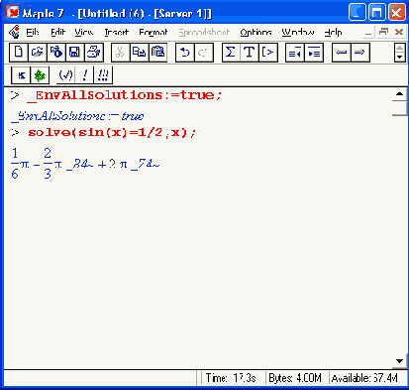
Task: Click the vertical scrollbar down arrow
Action: [x=399, y=361]
